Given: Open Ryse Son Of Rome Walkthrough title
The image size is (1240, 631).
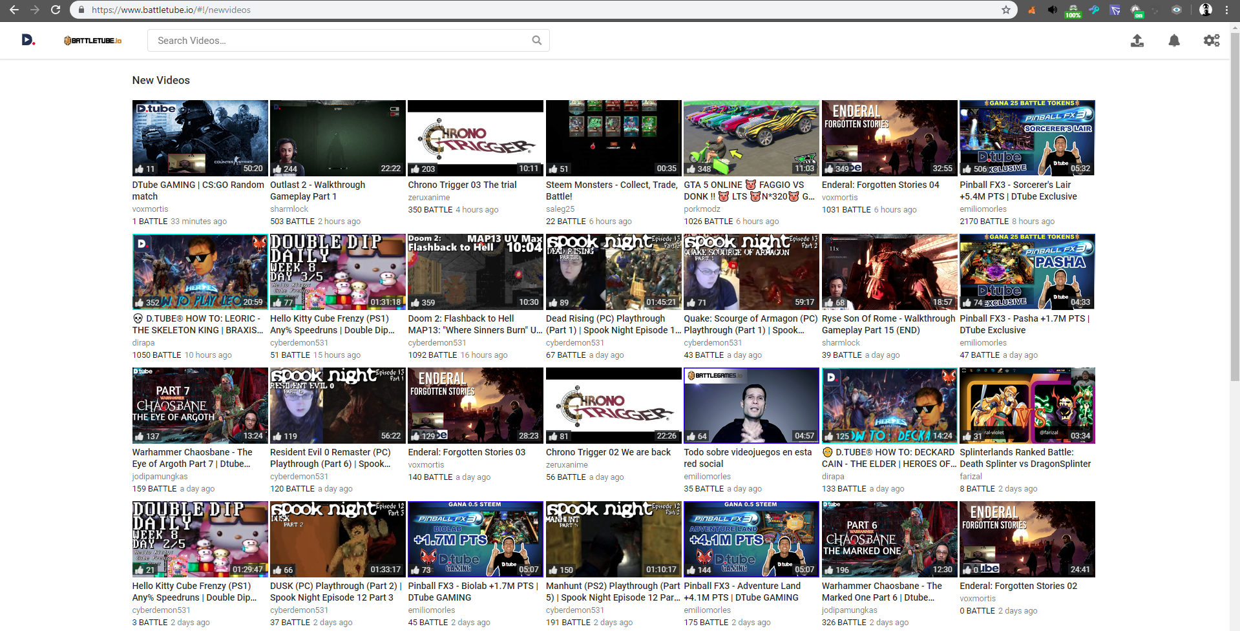Looking at the screenshot, I should click(888, 324).
